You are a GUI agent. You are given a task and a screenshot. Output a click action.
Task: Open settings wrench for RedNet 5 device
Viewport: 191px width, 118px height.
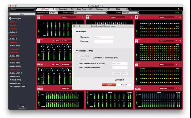point(177,65)
